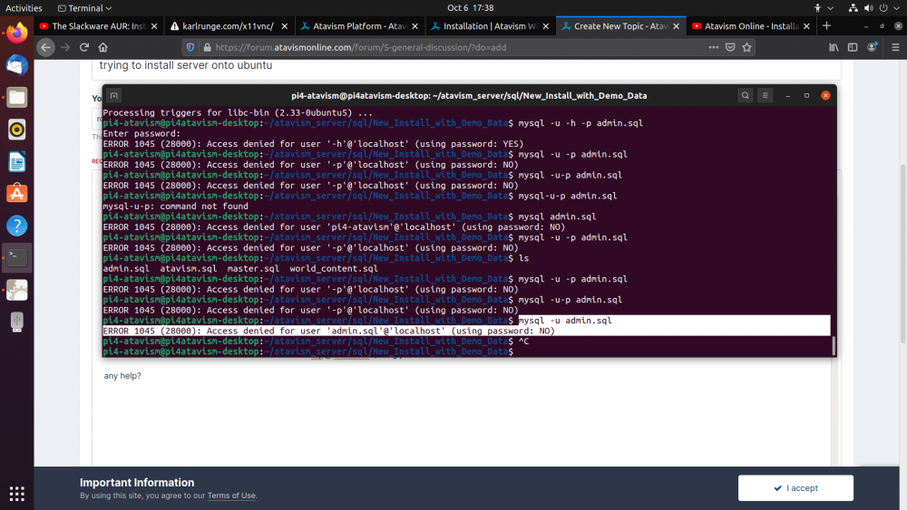Open the terminal hamburger menu
Viewport: 907px width, 510px height.
click(765, 95)
